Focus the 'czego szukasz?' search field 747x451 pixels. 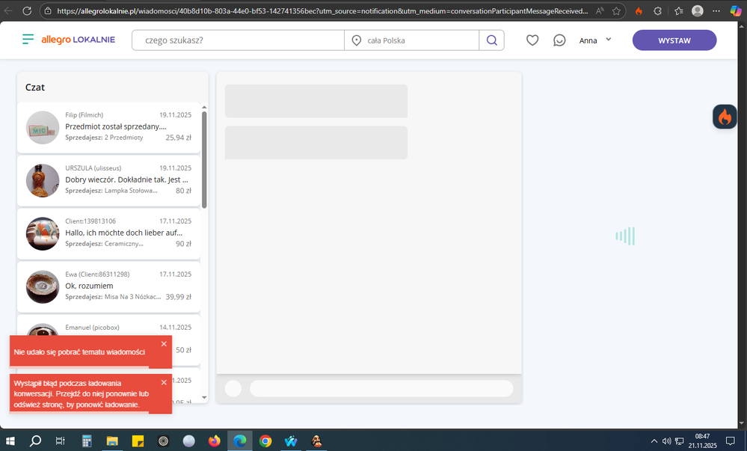[x=237, y=40]
